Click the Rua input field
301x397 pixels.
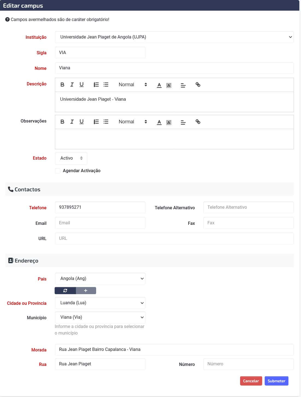[100, 364]
